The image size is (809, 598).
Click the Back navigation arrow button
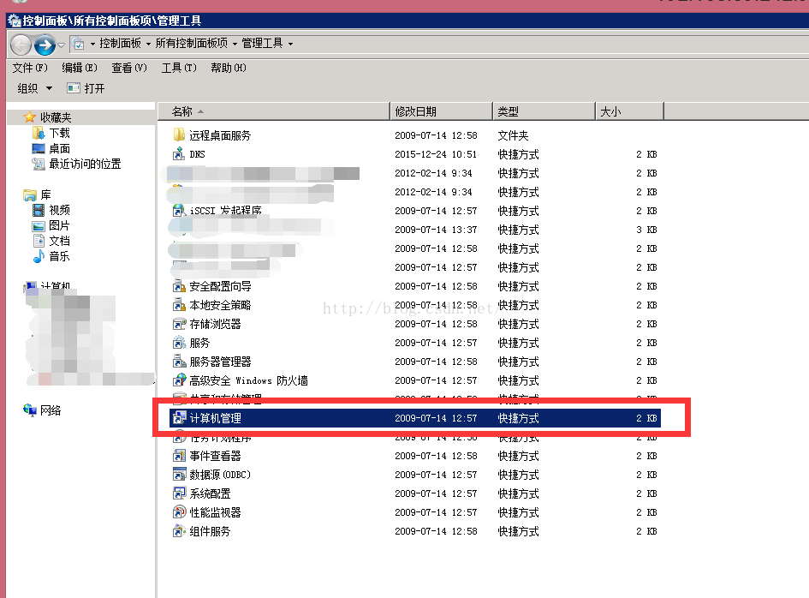pos(21,45)
